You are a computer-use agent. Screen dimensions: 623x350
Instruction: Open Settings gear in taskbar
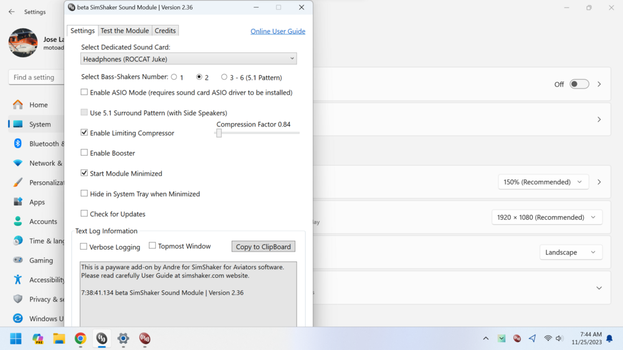[x=123, y=339]
